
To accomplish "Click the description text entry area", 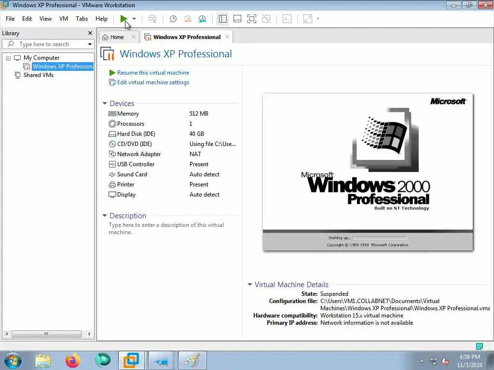I will (166, 228).
